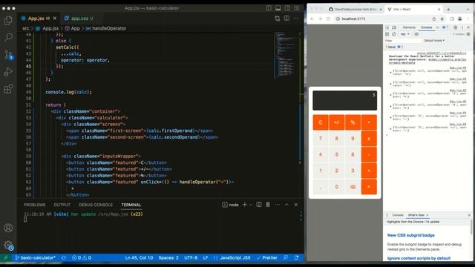
Task: Select App.jsx in the breadcrumb path
Action: point(50,28)
